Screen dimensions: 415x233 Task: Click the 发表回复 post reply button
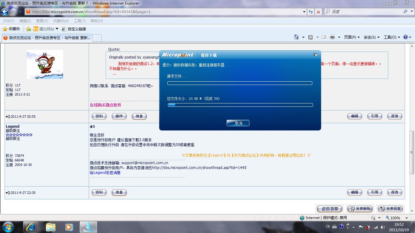[391, 209]
